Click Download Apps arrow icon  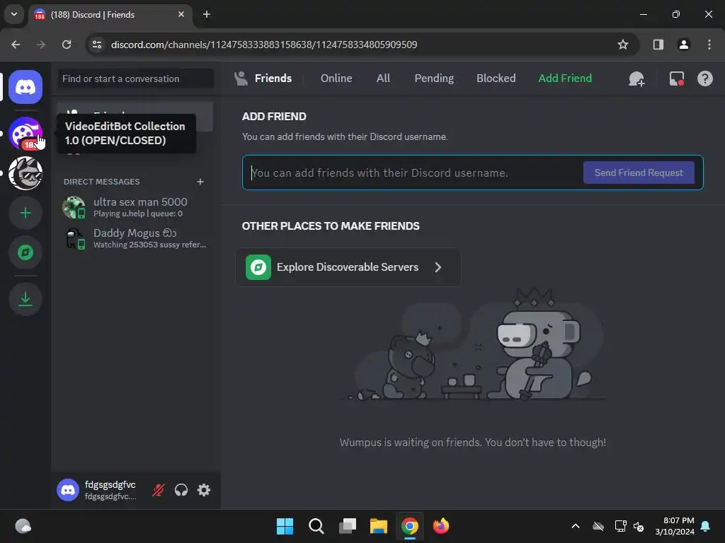pos(25,299)
